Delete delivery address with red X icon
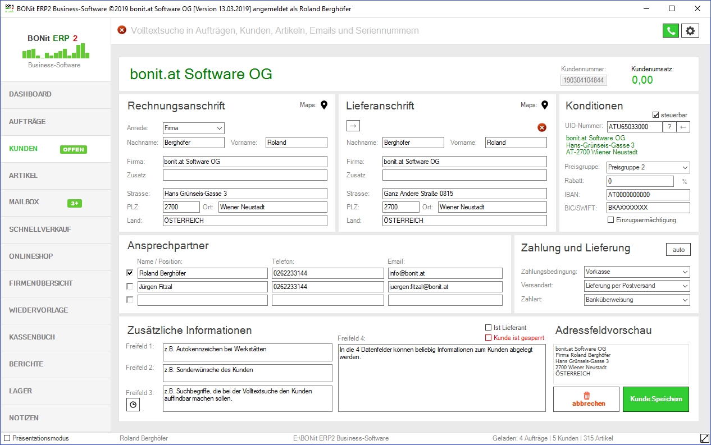The image size is (711, 445). 542,127
